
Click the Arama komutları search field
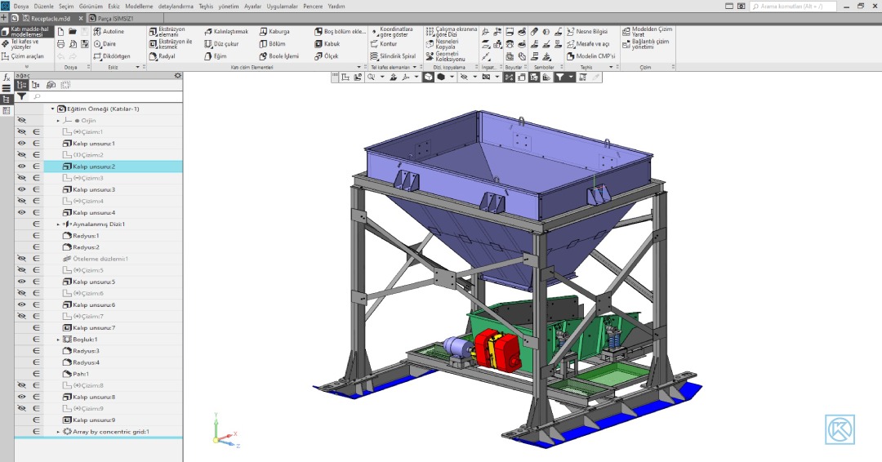(x=793, y=7)
